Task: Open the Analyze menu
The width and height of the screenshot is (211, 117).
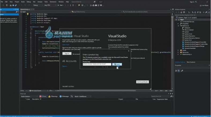Action: (40, 2)
